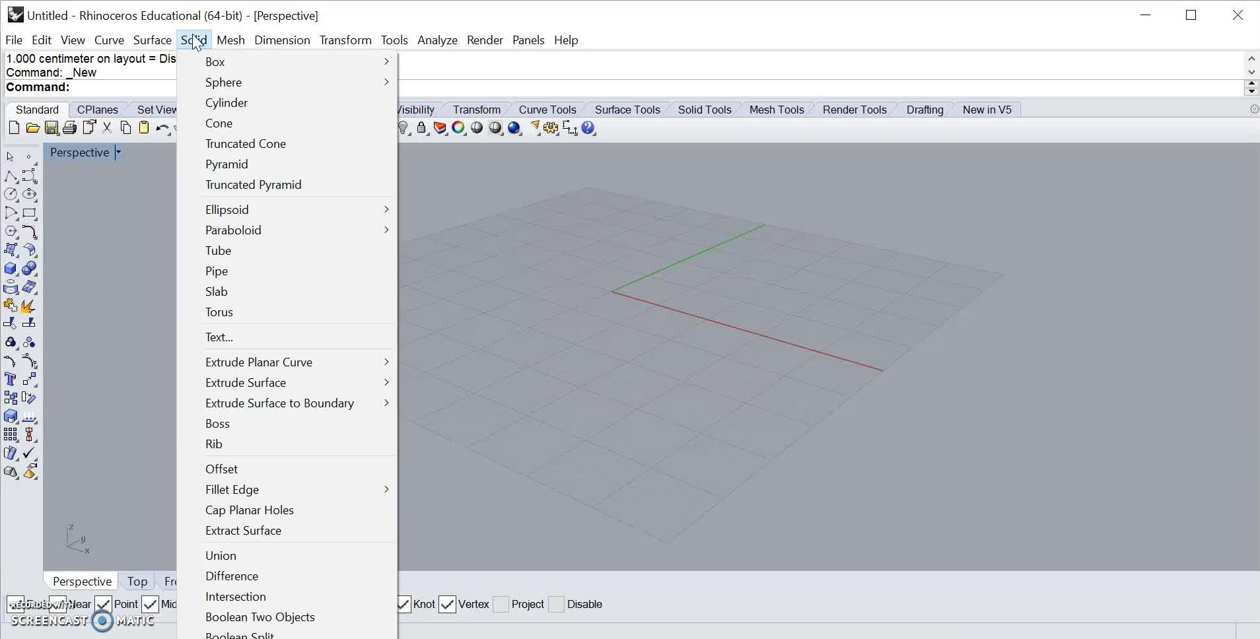Select the Box solid tool icon
Viewport: 1260px width, 639px height.
point(11,269)
